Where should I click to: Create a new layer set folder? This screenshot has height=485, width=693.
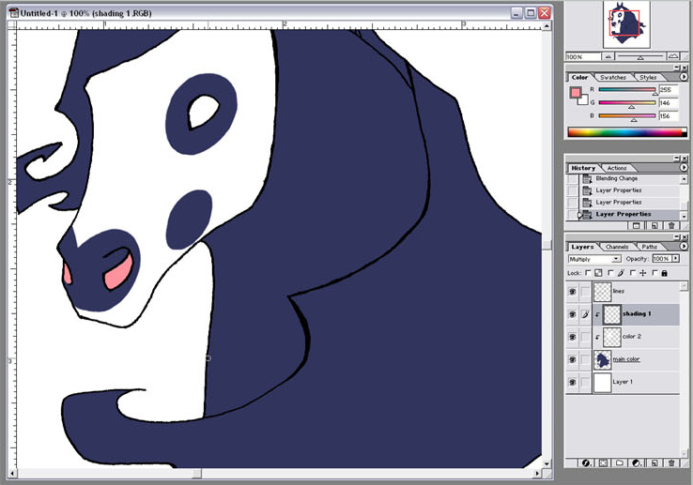click(620, 462)
